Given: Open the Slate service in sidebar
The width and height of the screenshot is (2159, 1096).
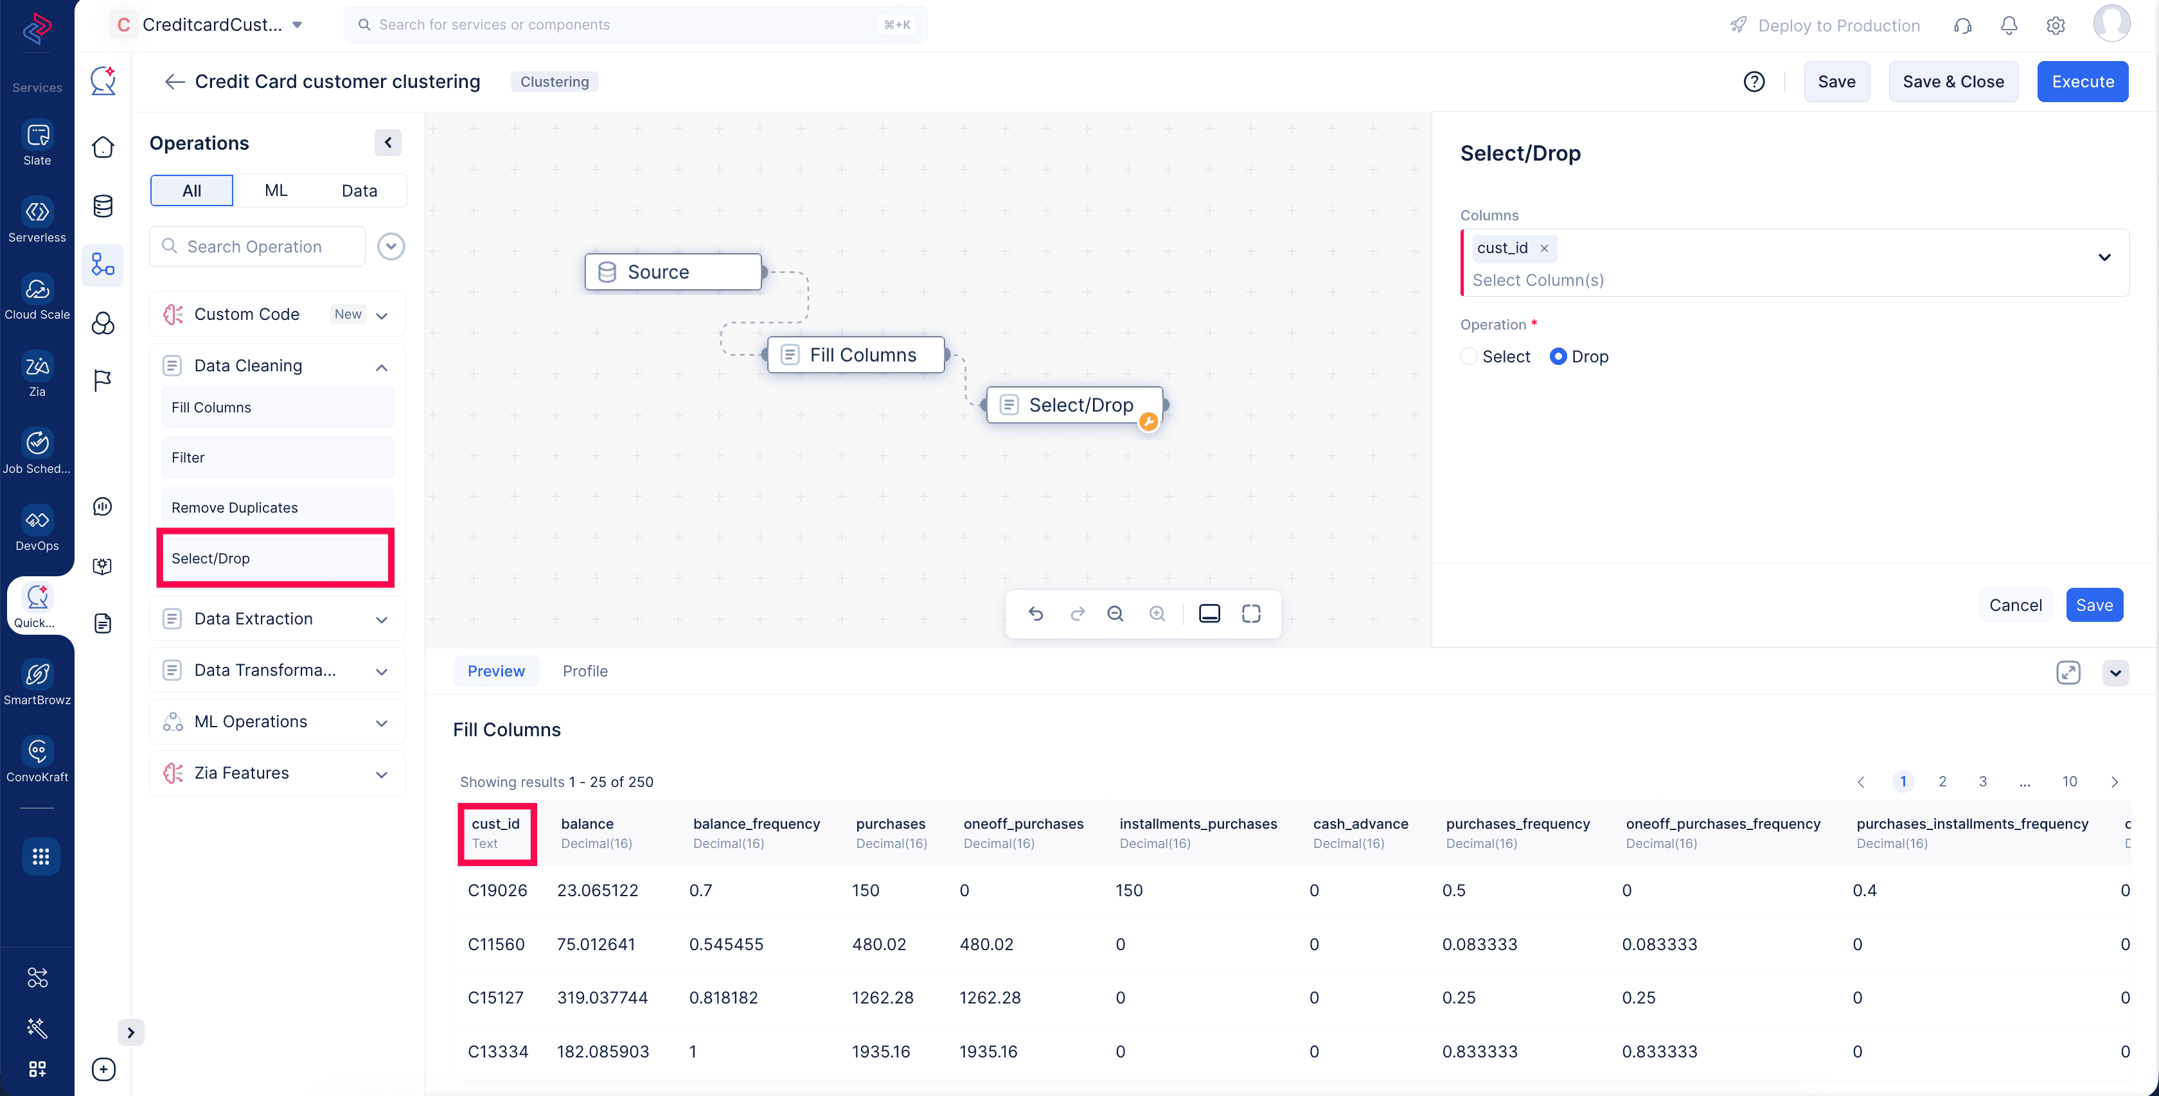Looking at the screenshot, I should (x=37, y=143).
